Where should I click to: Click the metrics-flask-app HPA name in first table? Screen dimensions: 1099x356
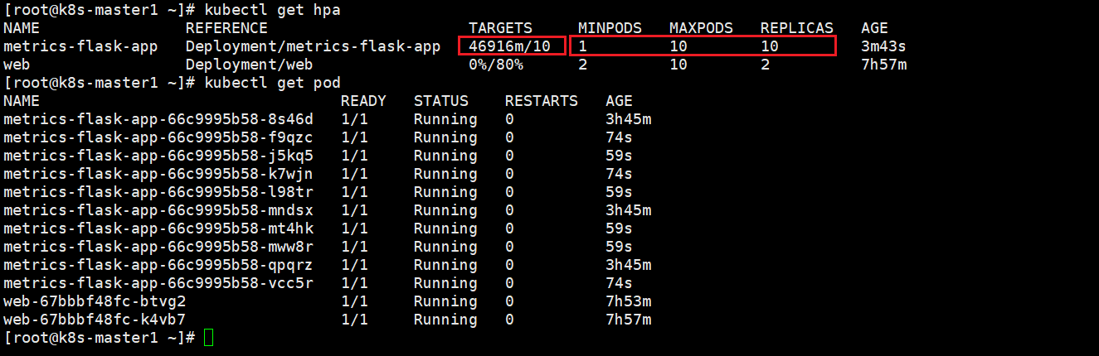80,46
